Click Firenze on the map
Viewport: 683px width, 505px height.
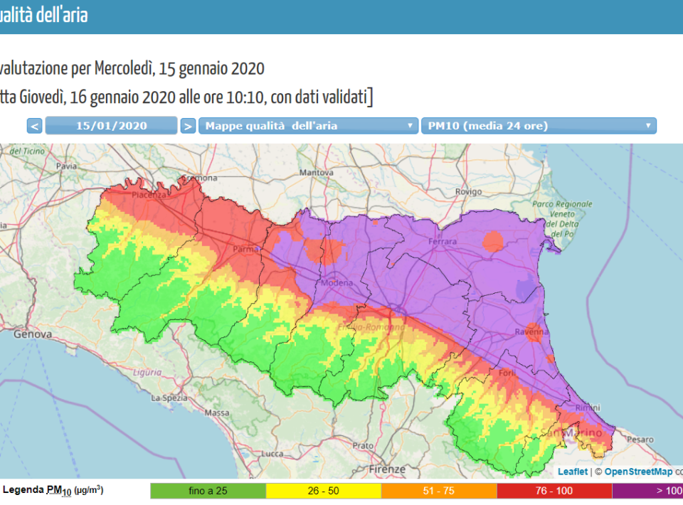[387, 469]
